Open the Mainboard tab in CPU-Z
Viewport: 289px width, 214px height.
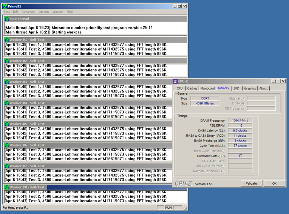[207, 89]
